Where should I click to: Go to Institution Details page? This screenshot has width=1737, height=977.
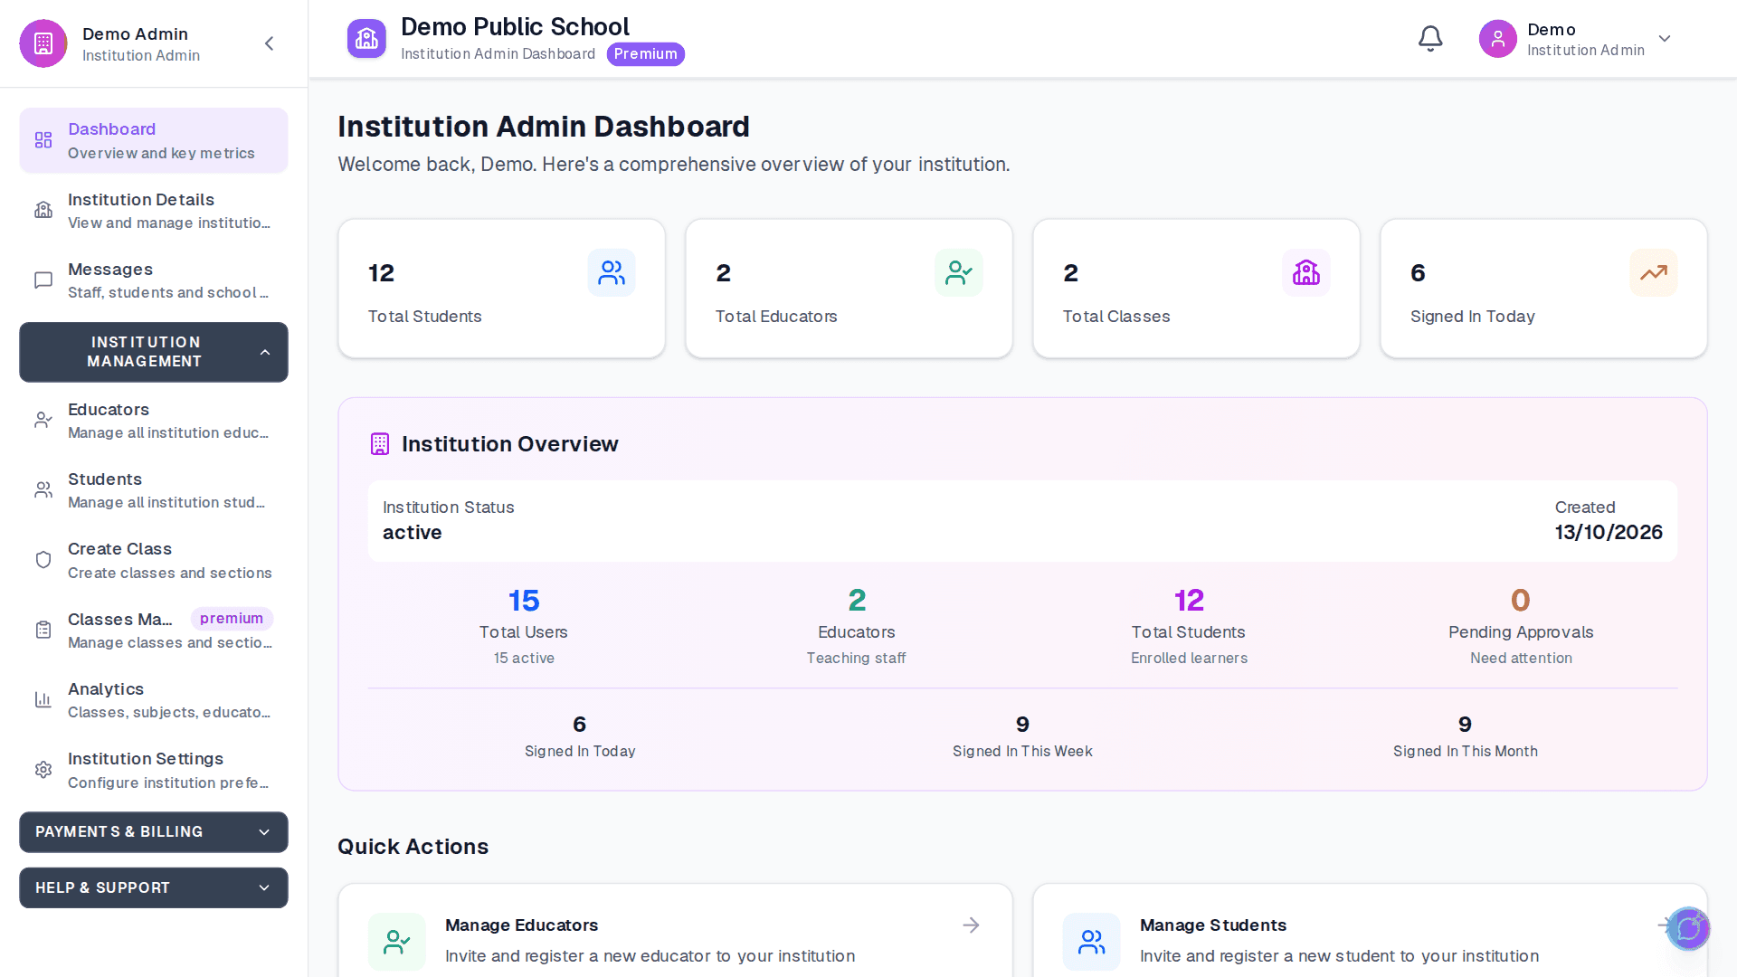[154, 211]
